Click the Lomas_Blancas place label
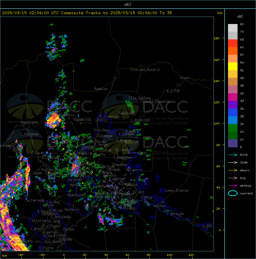Image resolution: width=256 pixels, height=259 pixels. point(177,190)
